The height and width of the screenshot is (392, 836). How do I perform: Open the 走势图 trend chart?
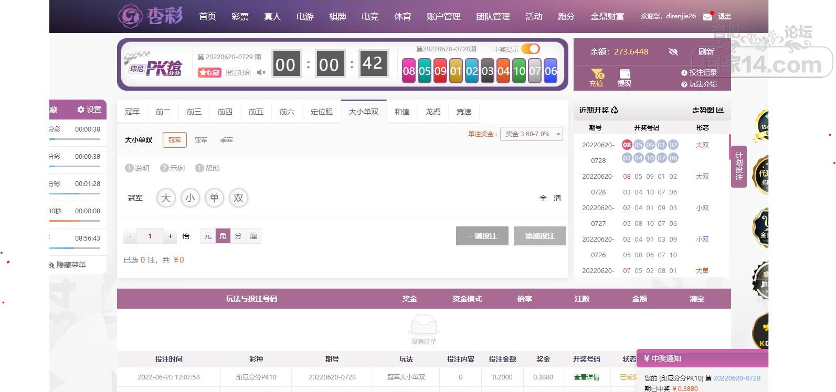(708, 110)
